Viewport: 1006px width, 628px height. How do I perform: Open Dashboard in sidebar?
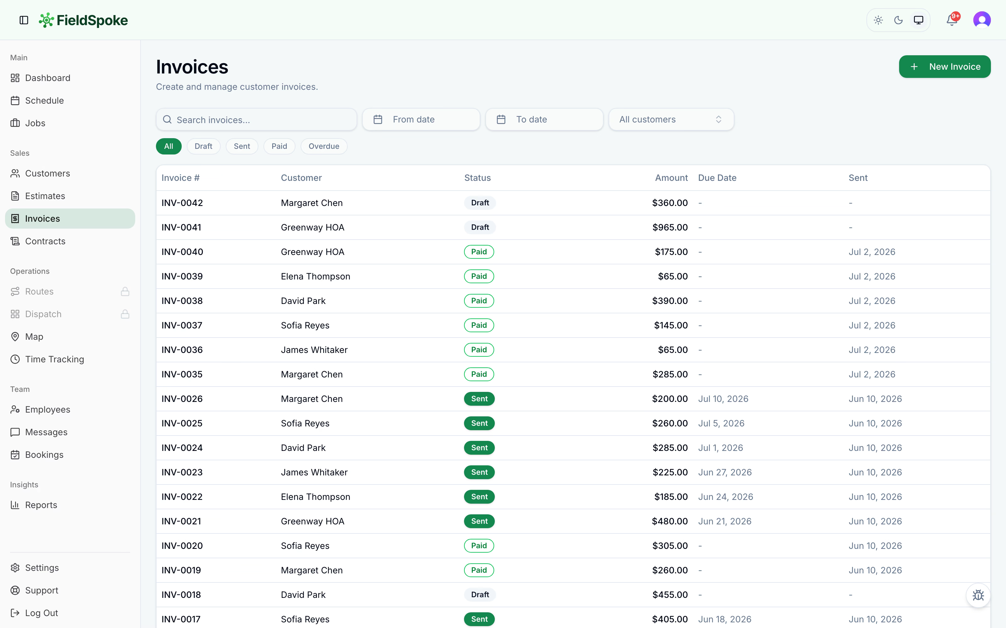70,78
